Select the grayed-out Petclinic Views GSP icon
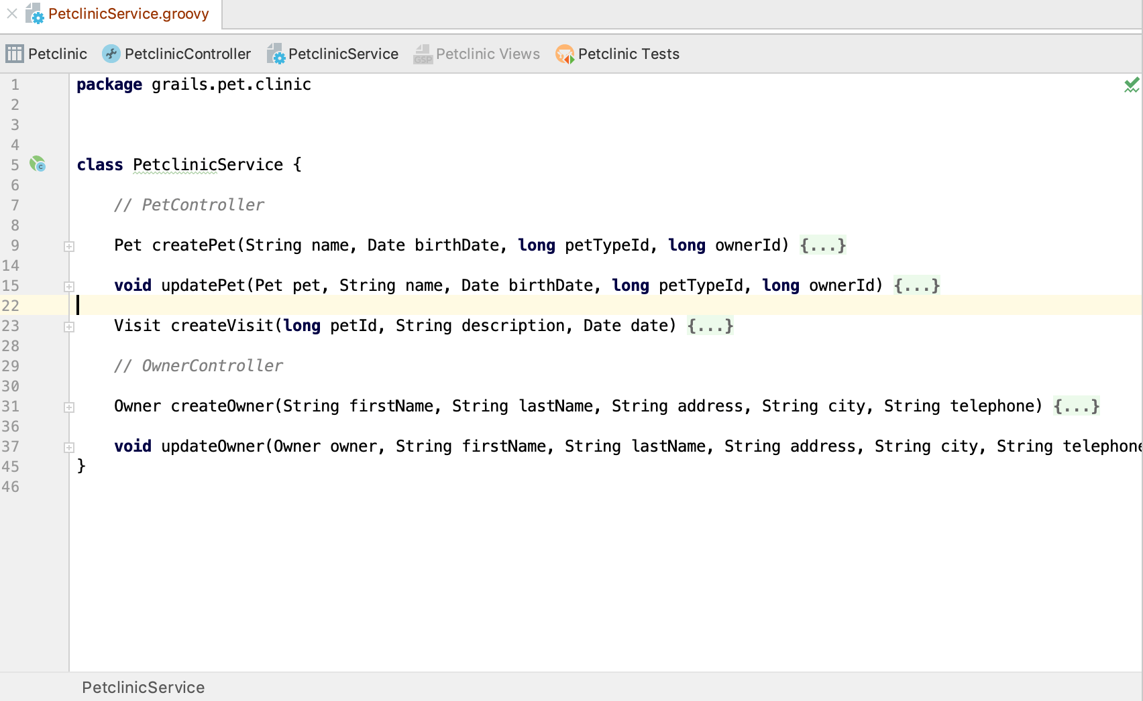Viewport: 1143px width, 701px height. pyautogui.click(x=422, y=54)
